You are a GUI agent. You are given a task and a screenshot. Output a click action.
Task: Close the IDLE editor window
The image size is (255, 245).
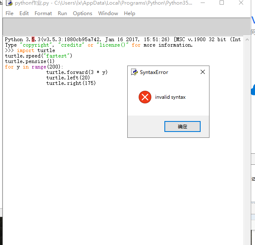241,3
